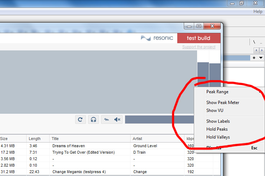
Task: Click the asterisk filter icon
Action: click(254, 58)
